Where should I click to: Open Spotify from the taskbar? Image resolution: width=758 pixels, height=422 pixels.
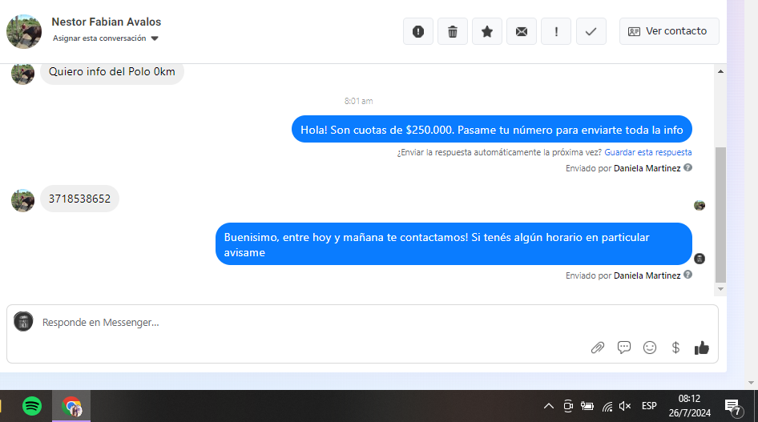click(x=32, y=406)
